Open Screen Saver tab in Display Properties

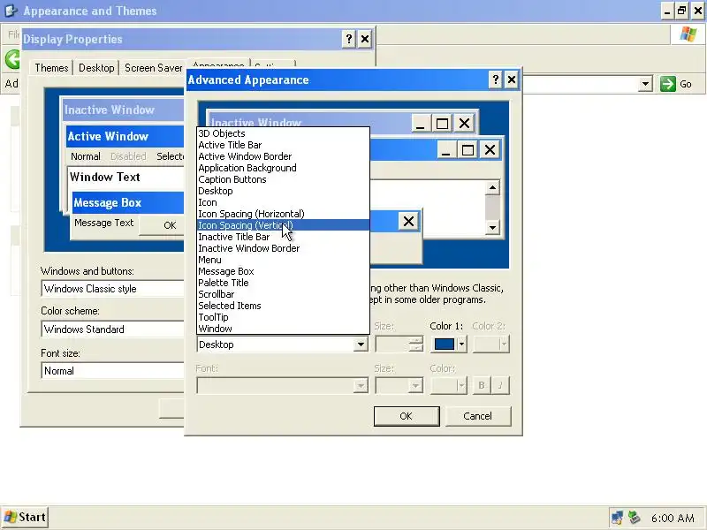pos(153,68)
